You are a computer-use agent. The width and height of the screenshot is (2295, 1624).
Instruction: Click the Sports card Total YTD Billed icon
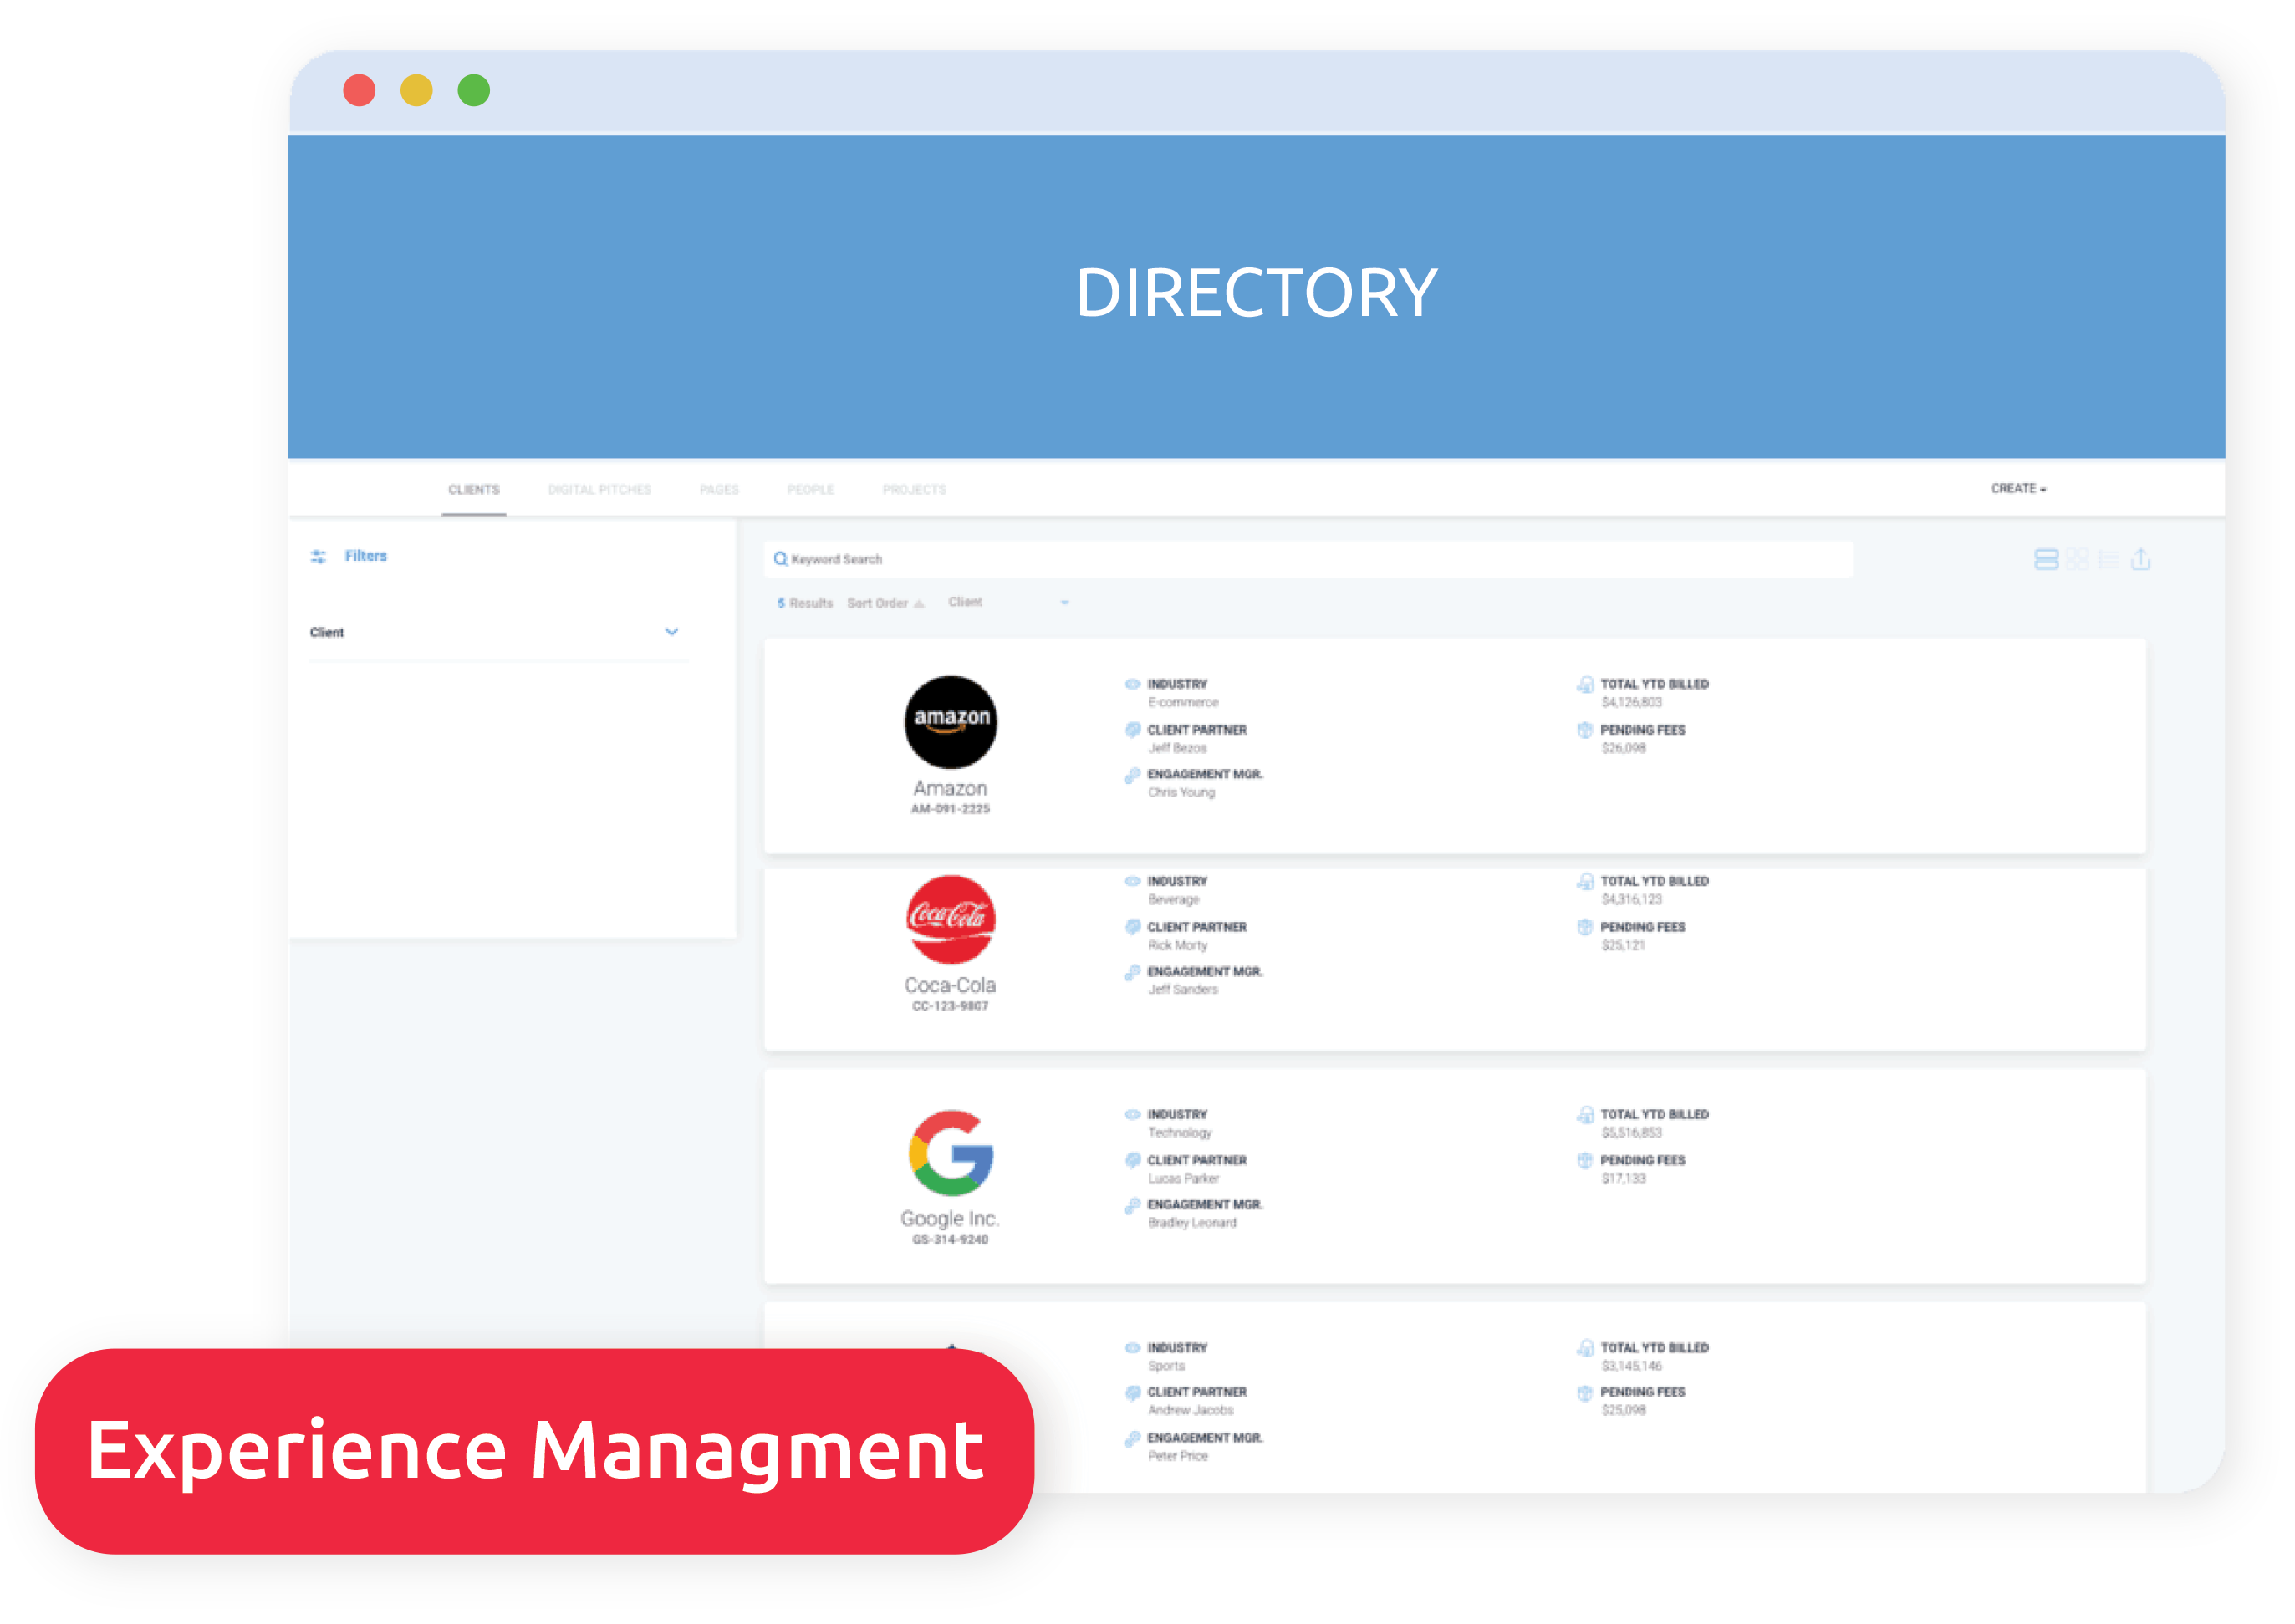pyautogui.click(x=1585, y=1347)
